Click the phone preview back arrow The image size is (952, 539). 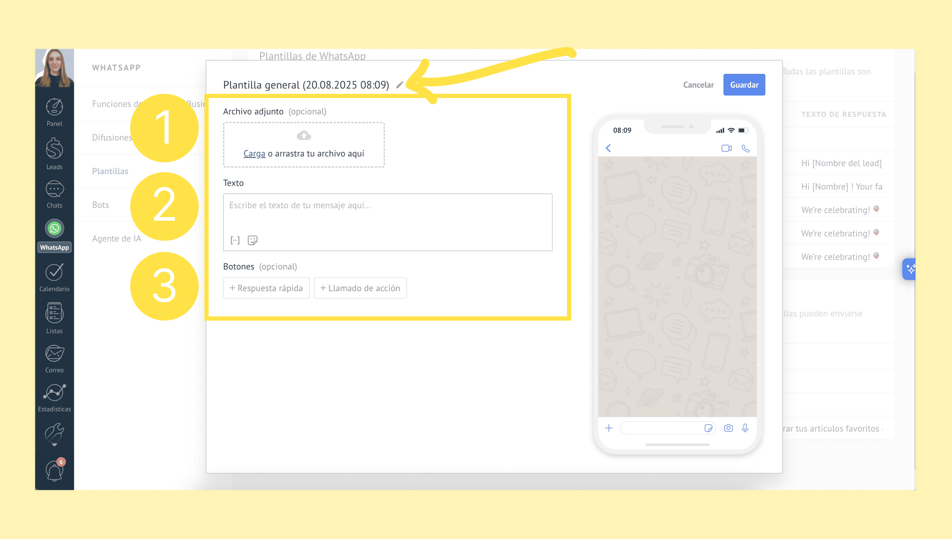click(x=608, y=148)
